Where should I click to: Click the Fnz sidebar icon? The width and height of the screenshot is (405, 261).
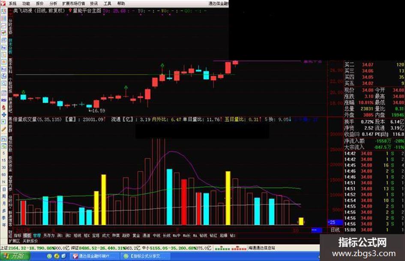coord(3,69)
